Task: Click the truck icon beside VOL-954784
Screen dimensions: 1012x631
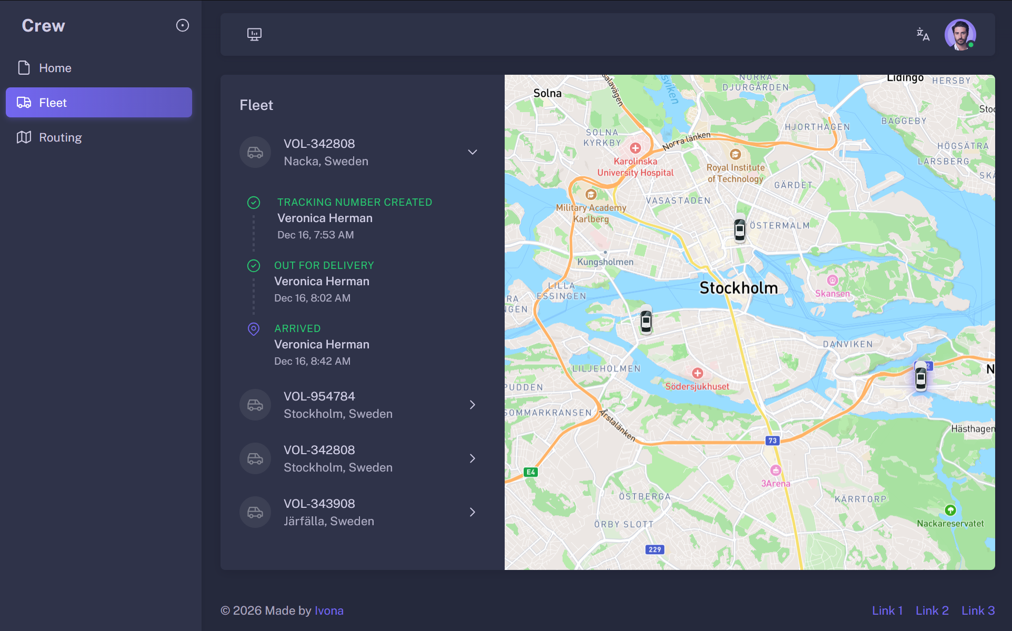Action: tap(255, 404)
